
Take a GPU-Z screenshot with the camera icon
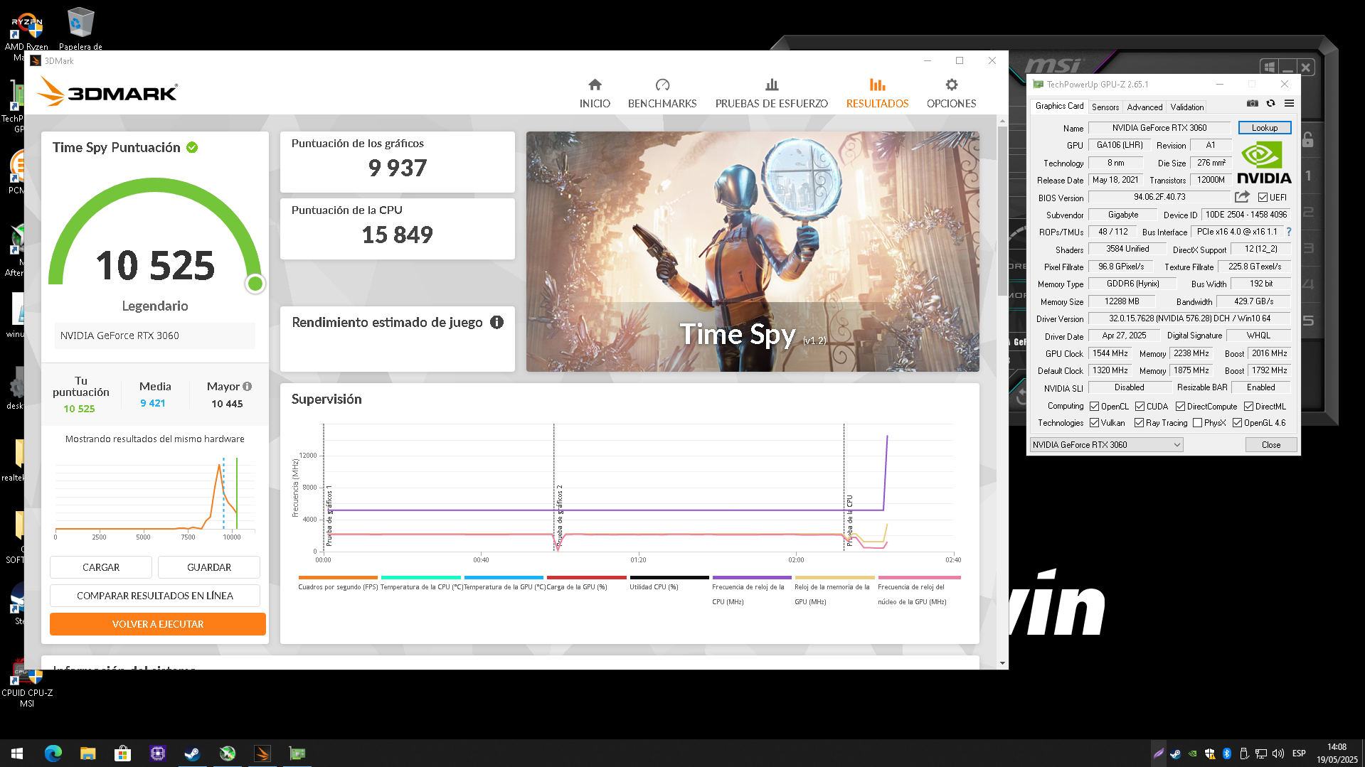[1252, 104]
